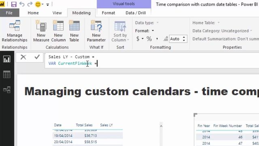Click the Visual tools contextual header
Viewport: 259px width, 146px height.
[x=124, y=4]
